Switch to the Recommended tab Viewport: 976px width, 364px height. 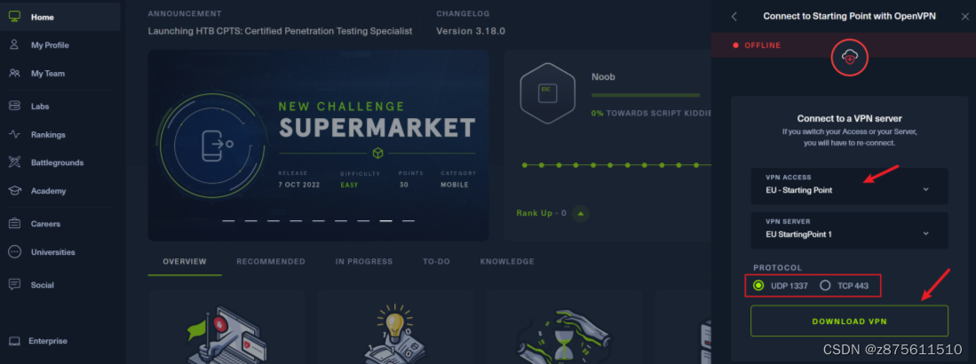pyautogui.click(x=271, y=262)
